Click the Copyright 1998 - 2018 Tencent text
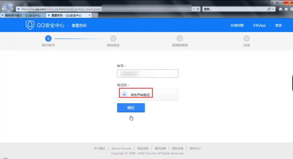The height and width of the screenshot is (159, 293). [x=147, y=153]
